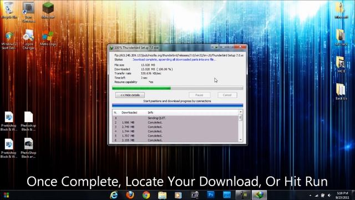Viewport: 355px width, 200px height.
Task: Click the Hide details button
Action: [130, 95]
